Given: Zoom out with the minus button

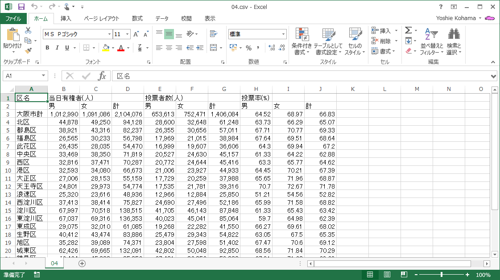Looking at the screenshot, I should pos(416,275).
